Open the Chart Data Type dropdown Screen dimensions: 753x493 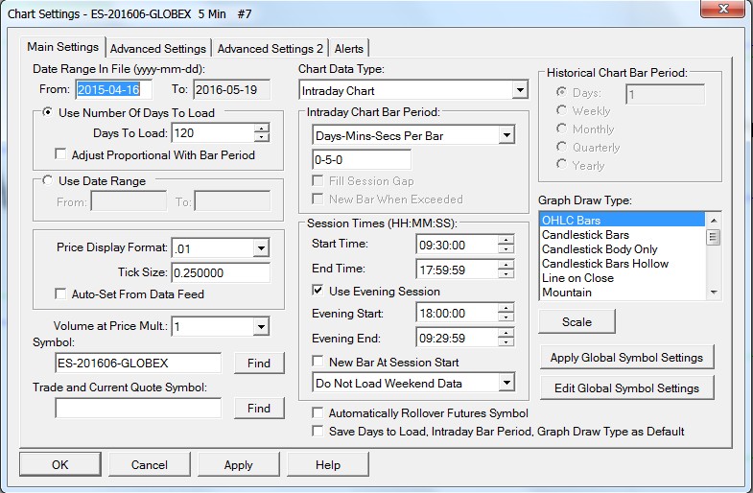tap(520, 90)
